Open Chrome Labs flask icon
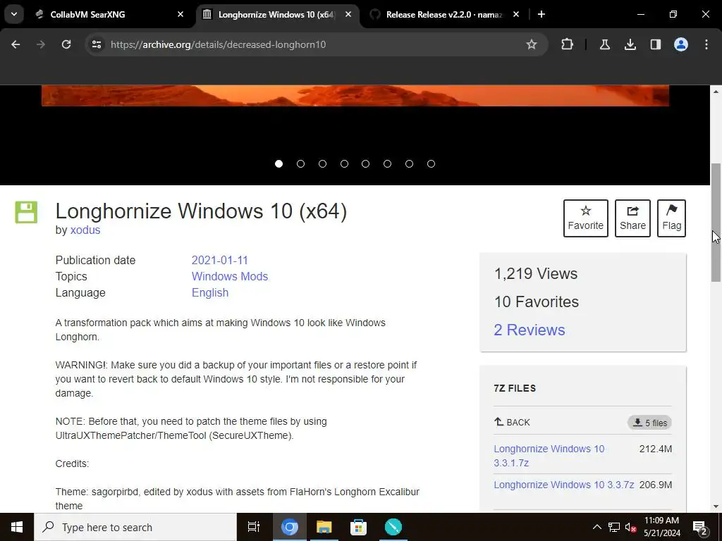Viewport: 722px width, 541px height. pyautogui.click(x=604, y=44)
